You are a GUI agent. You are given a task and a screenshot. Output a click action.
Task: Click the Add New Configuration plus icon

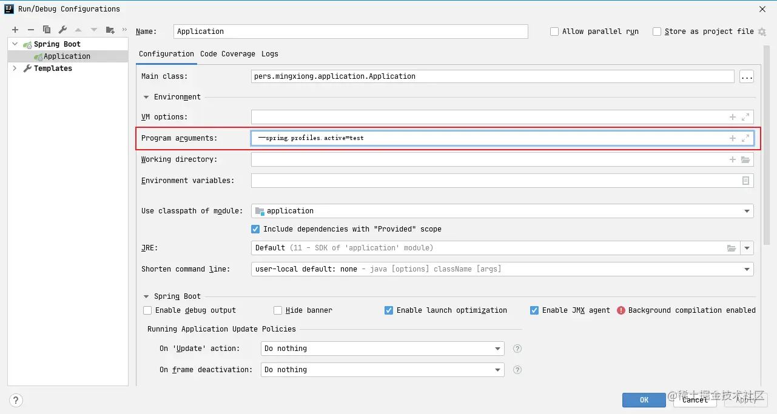click(x=15, y=30)
